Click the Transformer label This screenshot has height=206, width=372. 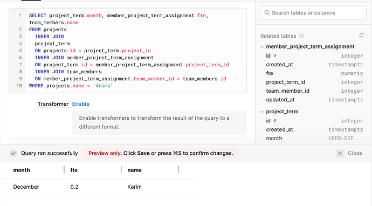pyautogui.click(x=53, y=104)
